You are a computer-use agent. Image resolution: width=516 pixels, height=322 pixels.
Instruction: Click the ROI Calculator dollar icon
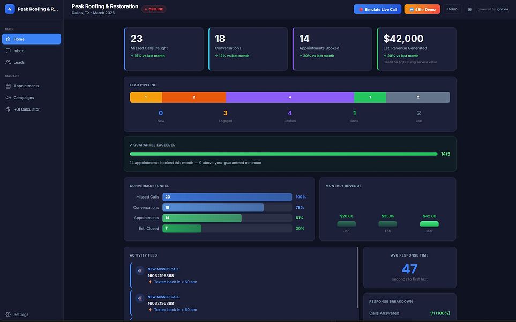[x=8, y=109]
